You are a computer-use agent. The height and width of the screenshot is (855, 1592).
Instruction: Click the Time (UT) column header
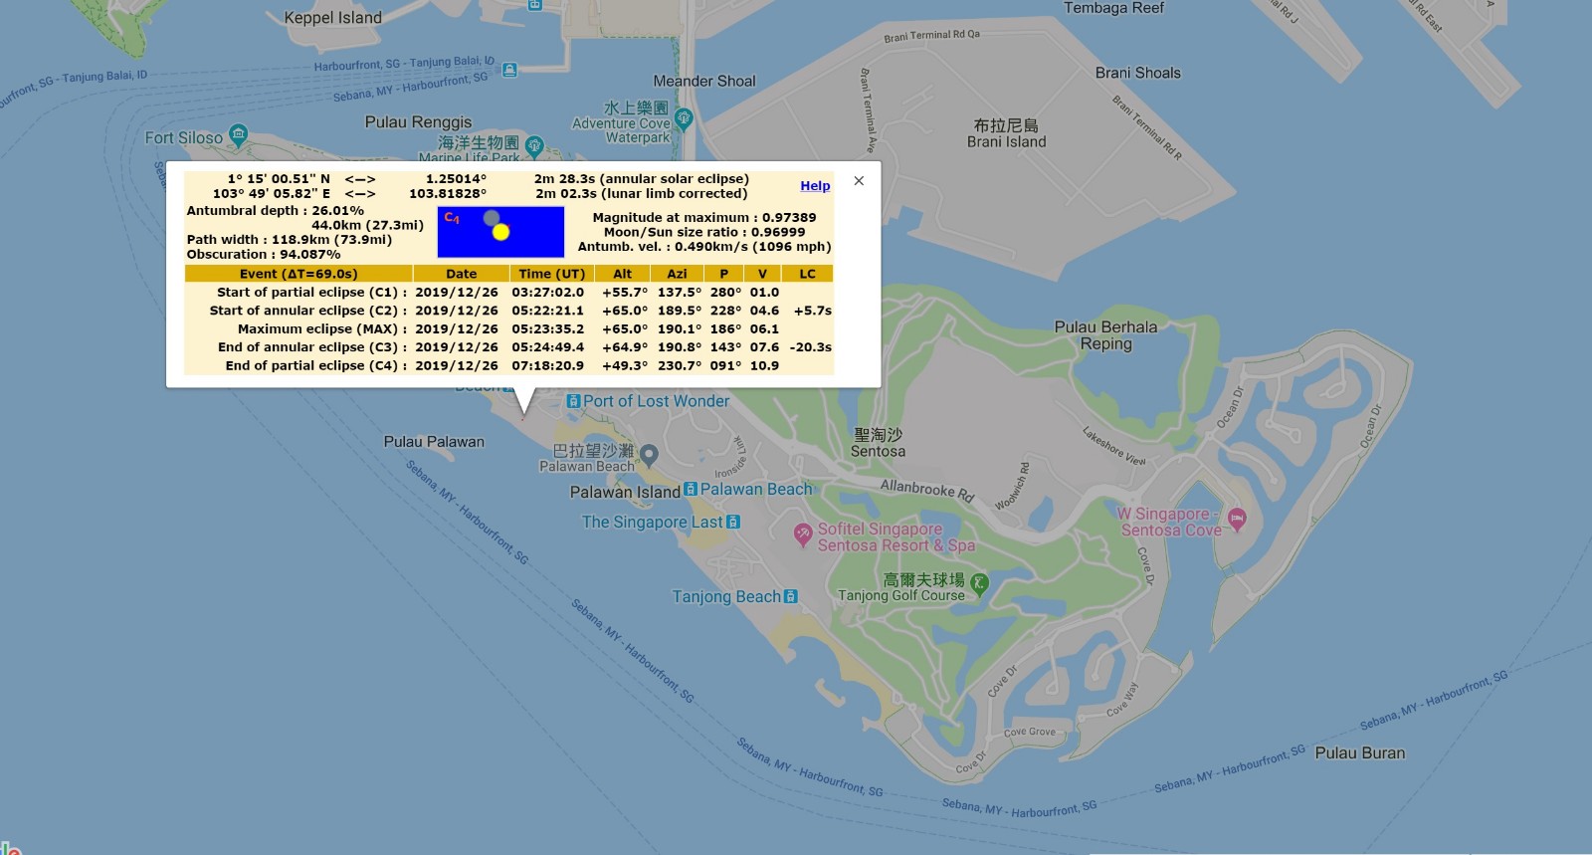click(552, 274)
